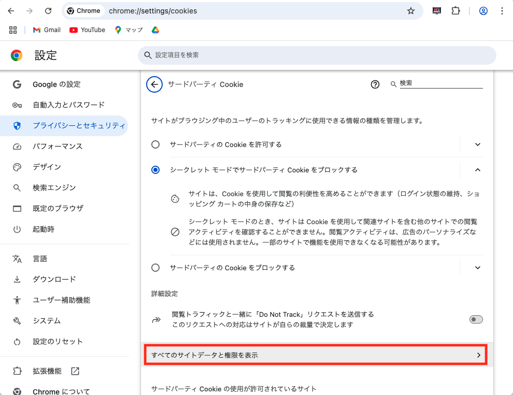This screenshot has width=513, height=395.
Task: Open the Extensions puzzle icon
Action: (455, 11)
